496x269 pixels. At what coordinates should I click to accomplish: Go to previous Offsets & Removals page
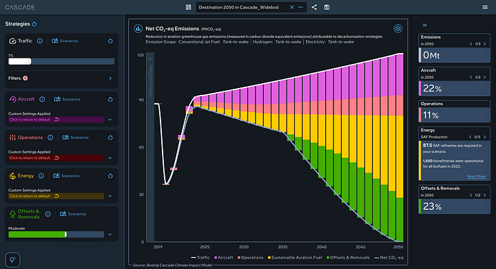click(471, 195)
